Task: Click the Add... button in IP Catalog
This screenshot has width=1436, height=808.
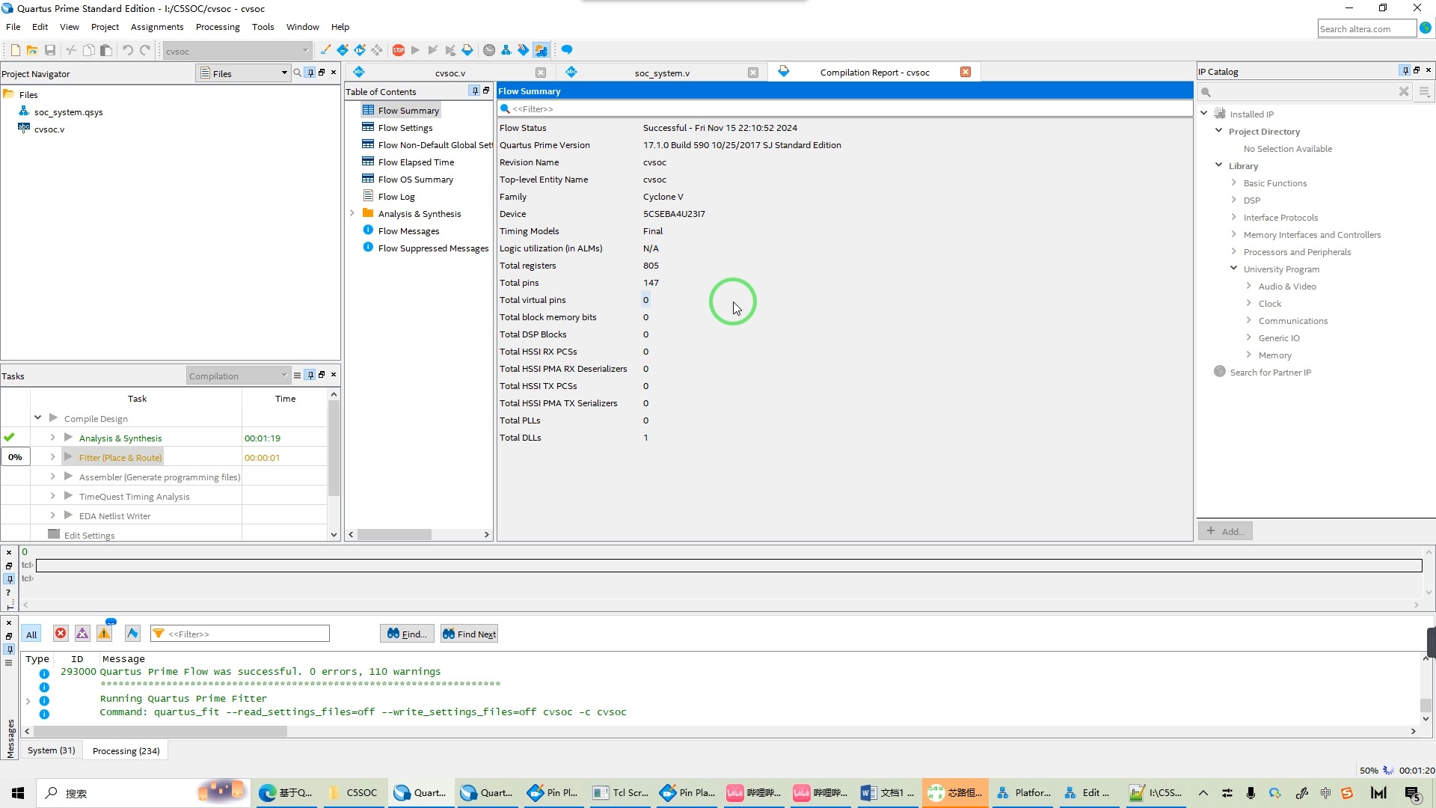Action: coord(1226,531)
